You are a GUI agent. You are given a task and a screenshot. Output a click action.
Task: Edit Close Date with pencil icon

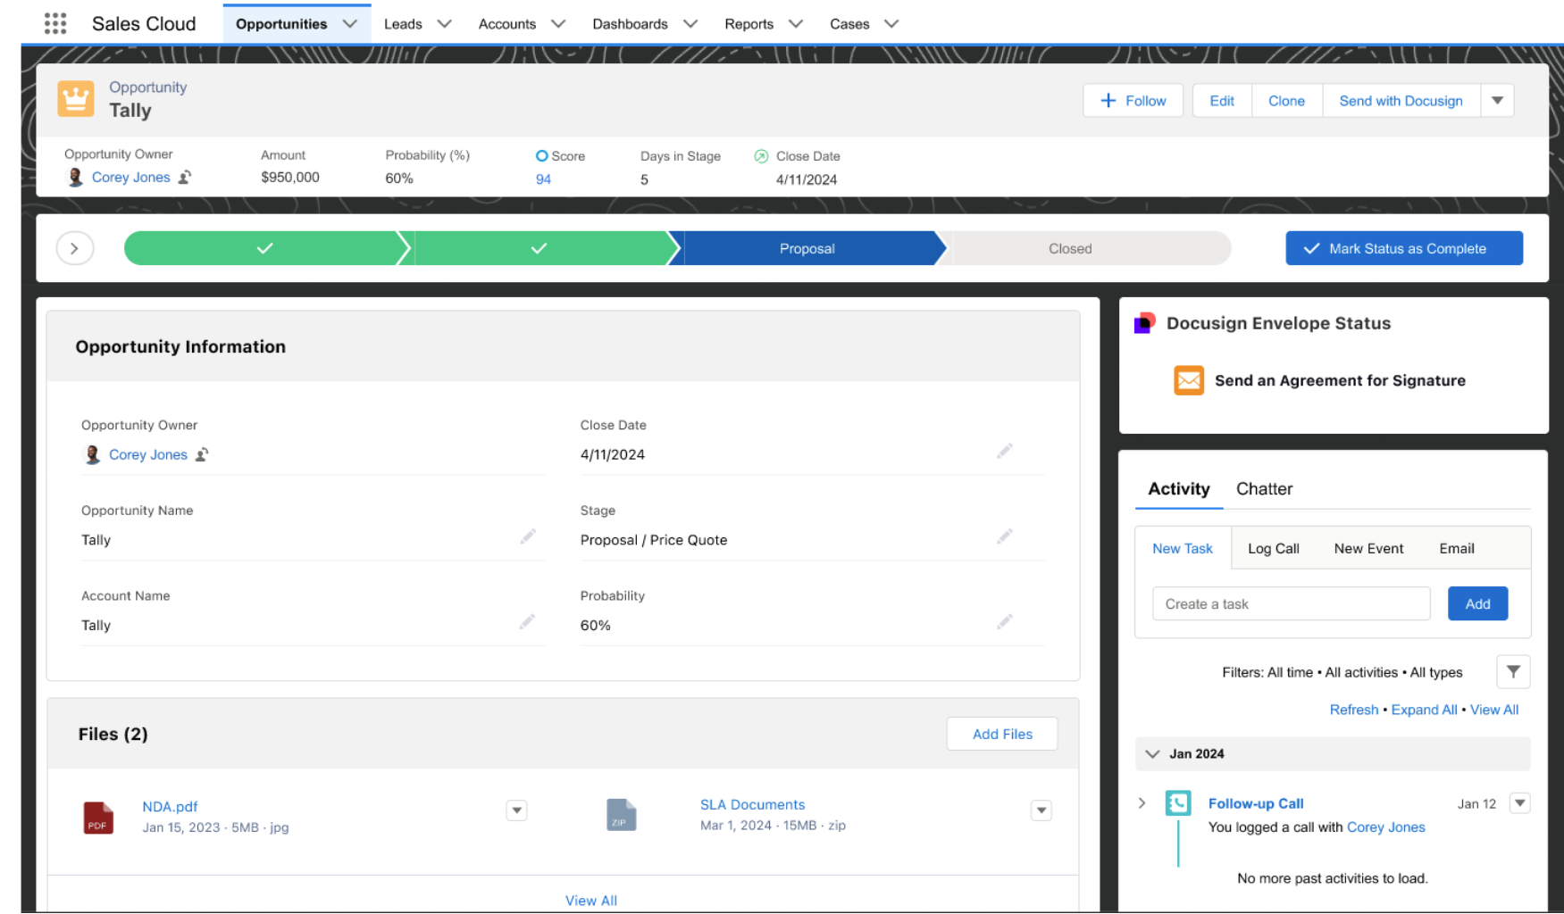[x=1005, y=452]
